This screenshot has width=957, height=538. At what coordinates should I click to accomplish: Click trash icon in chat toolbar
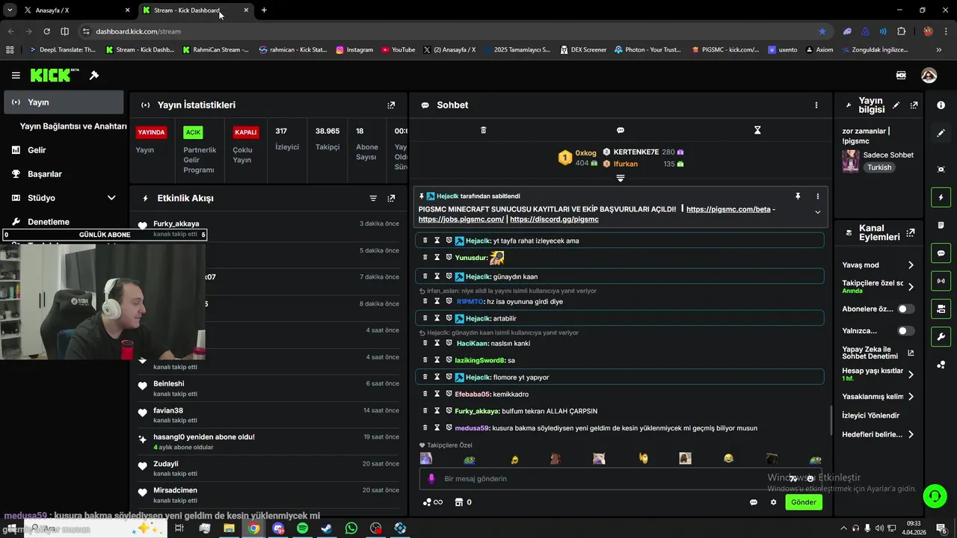[483, 130]
